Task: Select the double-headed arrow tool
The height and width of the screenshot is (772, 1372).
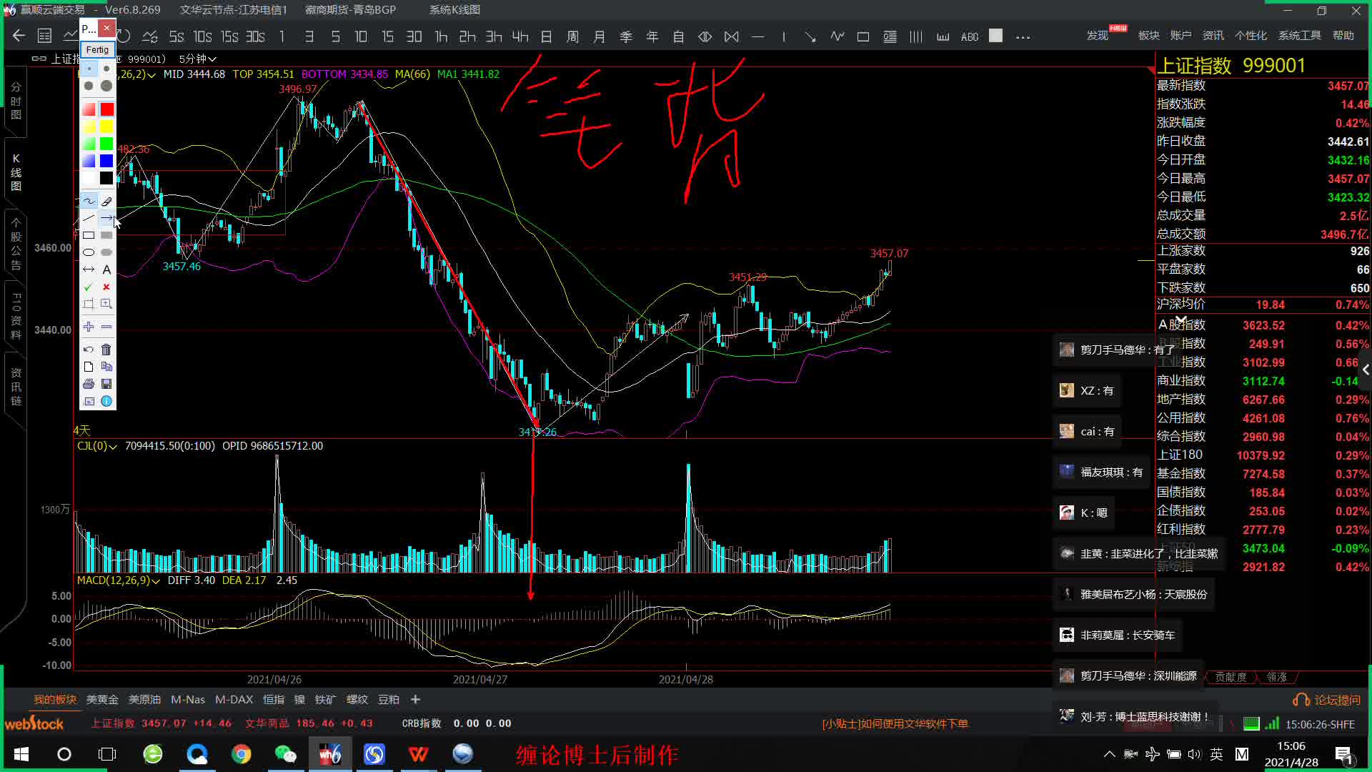Action: (x=89, y=269)
